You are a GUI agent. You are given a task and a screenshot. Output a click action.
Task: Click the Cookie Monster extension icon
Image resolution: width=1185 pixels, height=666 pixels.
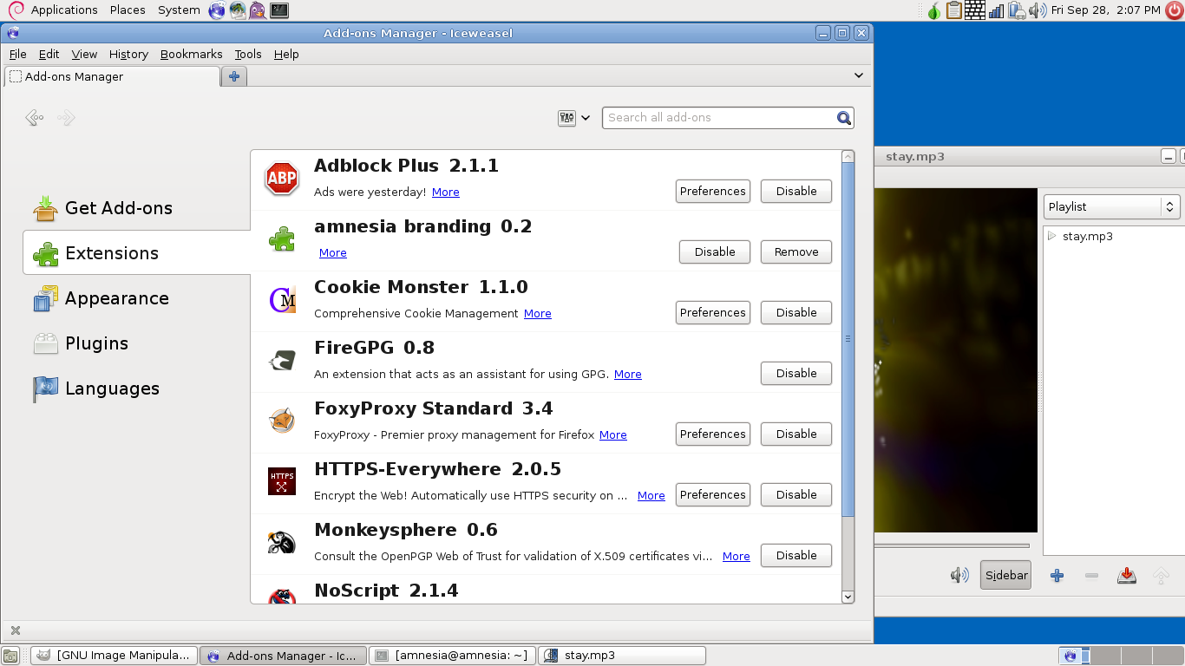click(x=282, y=300)
